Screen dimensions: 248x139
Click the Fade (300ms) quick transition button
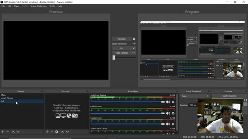(122, 53)
